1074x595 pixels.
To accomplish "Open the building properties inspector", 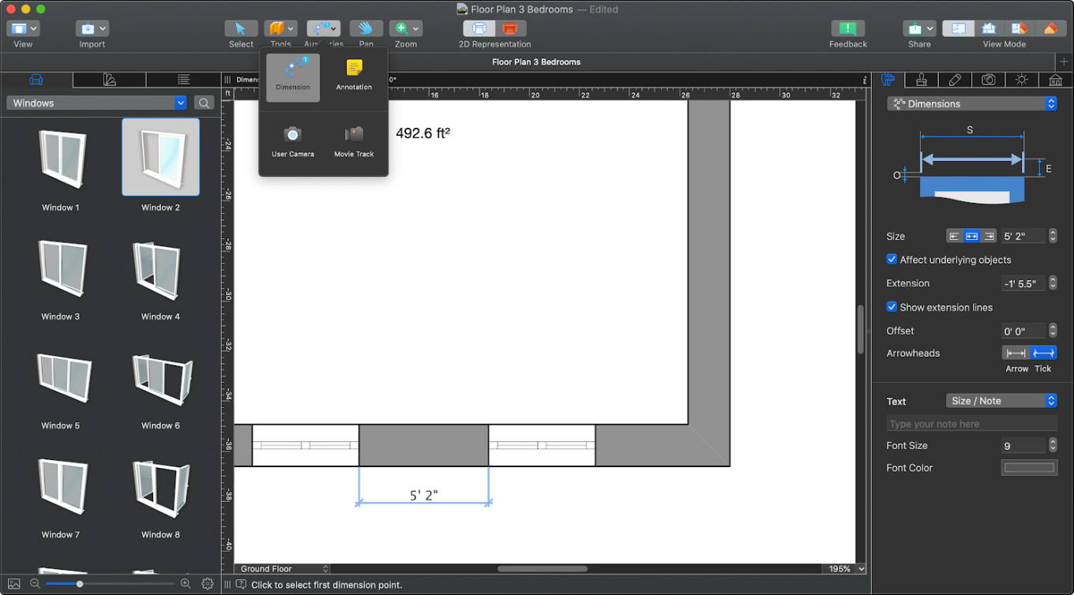I will point(1054,80).
